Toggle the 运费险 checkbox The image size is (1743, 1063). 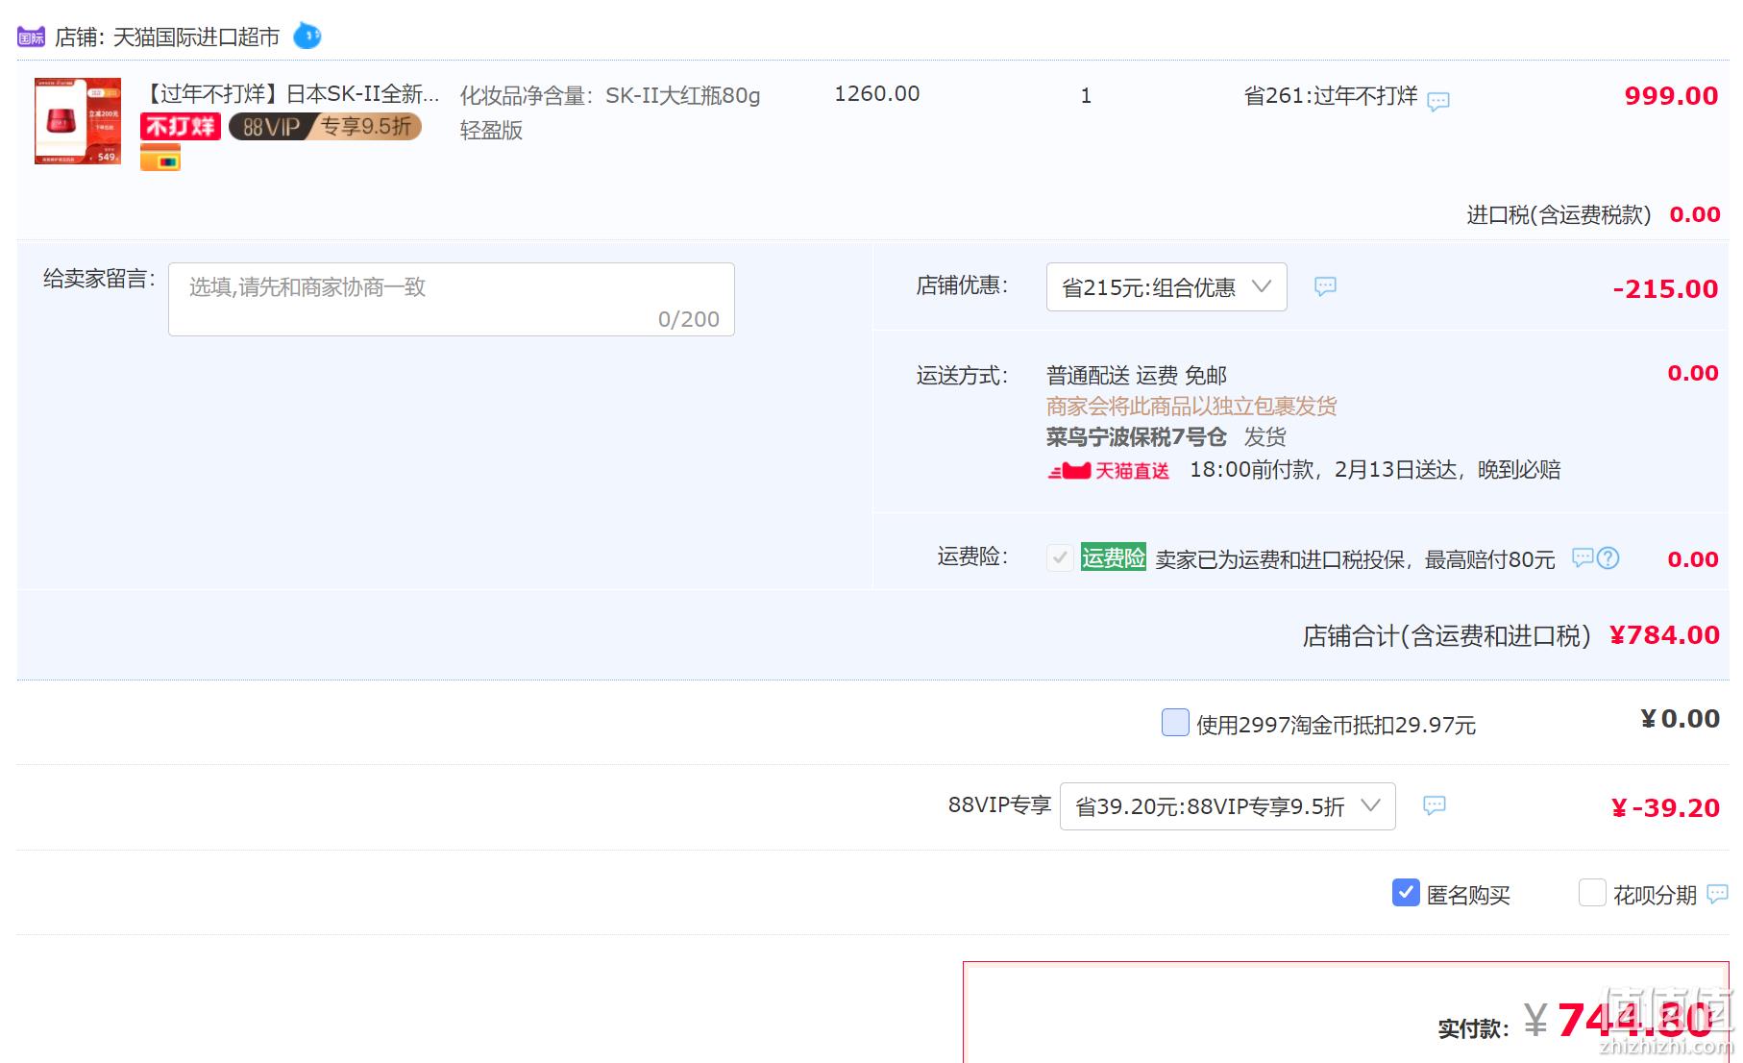coord(1060,557)
